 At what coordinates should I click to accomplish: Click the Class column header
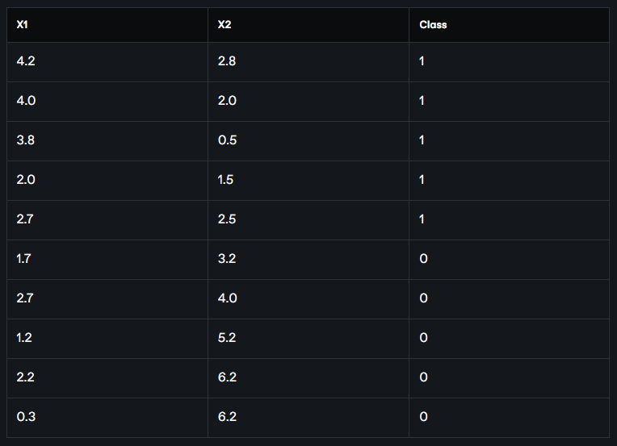click(x=433, y=25)
